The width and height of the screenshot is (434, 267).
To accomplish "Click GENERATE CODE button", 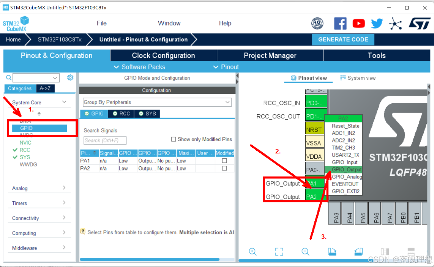I will 343,39.
